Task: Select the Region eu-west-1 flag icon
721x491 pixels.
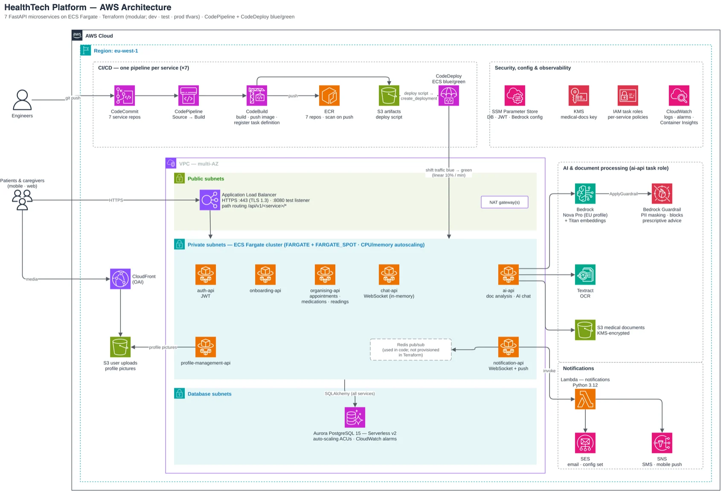Action: [x=86, y=50]
